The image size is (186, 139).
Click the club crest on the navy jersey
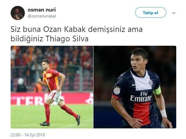151,83
